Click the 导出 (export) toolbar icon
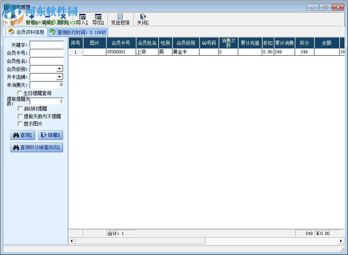348x255 pixels. click(x=98, y=19)
